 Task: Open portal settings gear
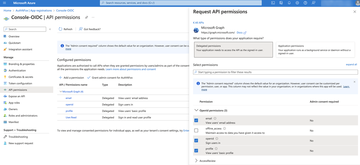point(297,3)
